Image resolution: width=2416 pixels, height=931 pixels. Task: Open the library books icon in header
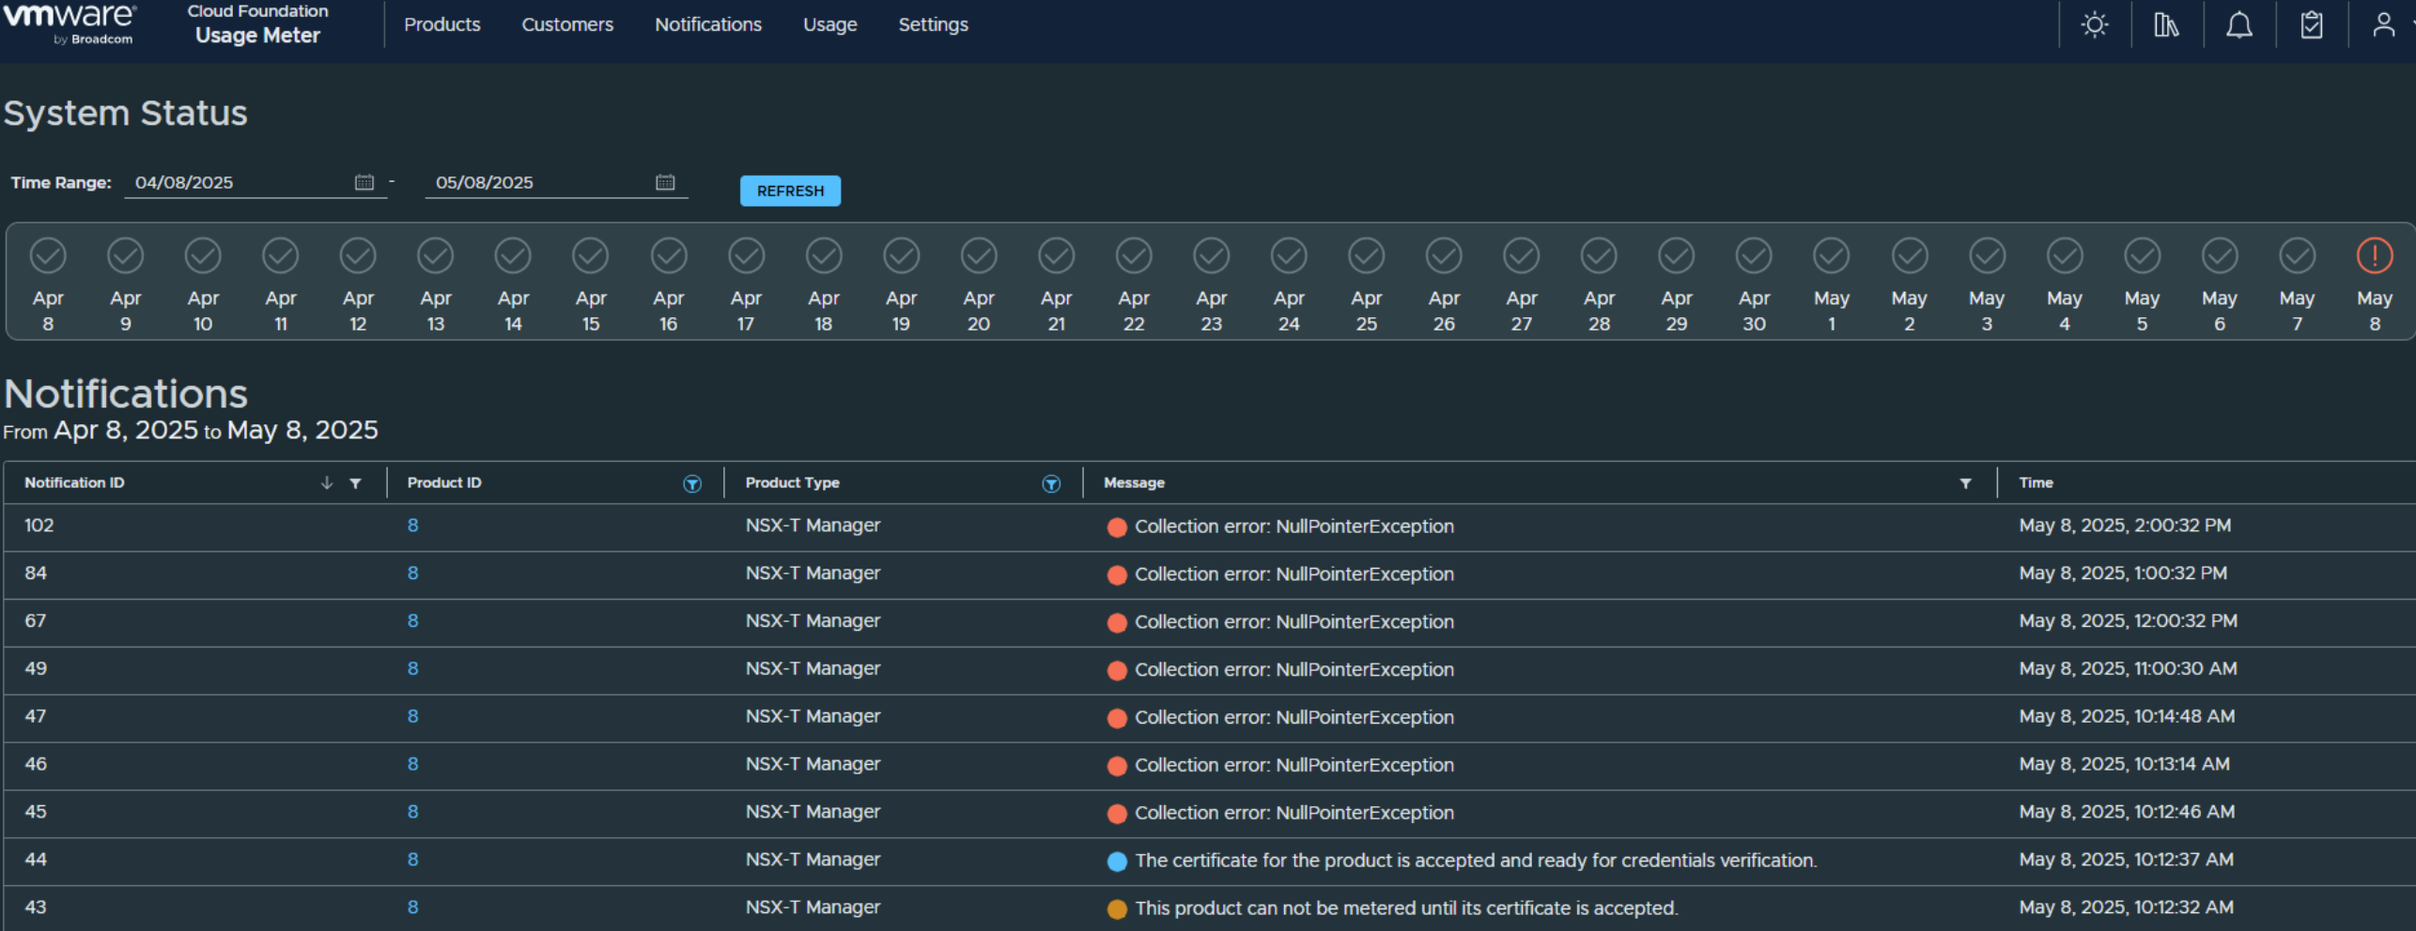(x=2166, y=24)
